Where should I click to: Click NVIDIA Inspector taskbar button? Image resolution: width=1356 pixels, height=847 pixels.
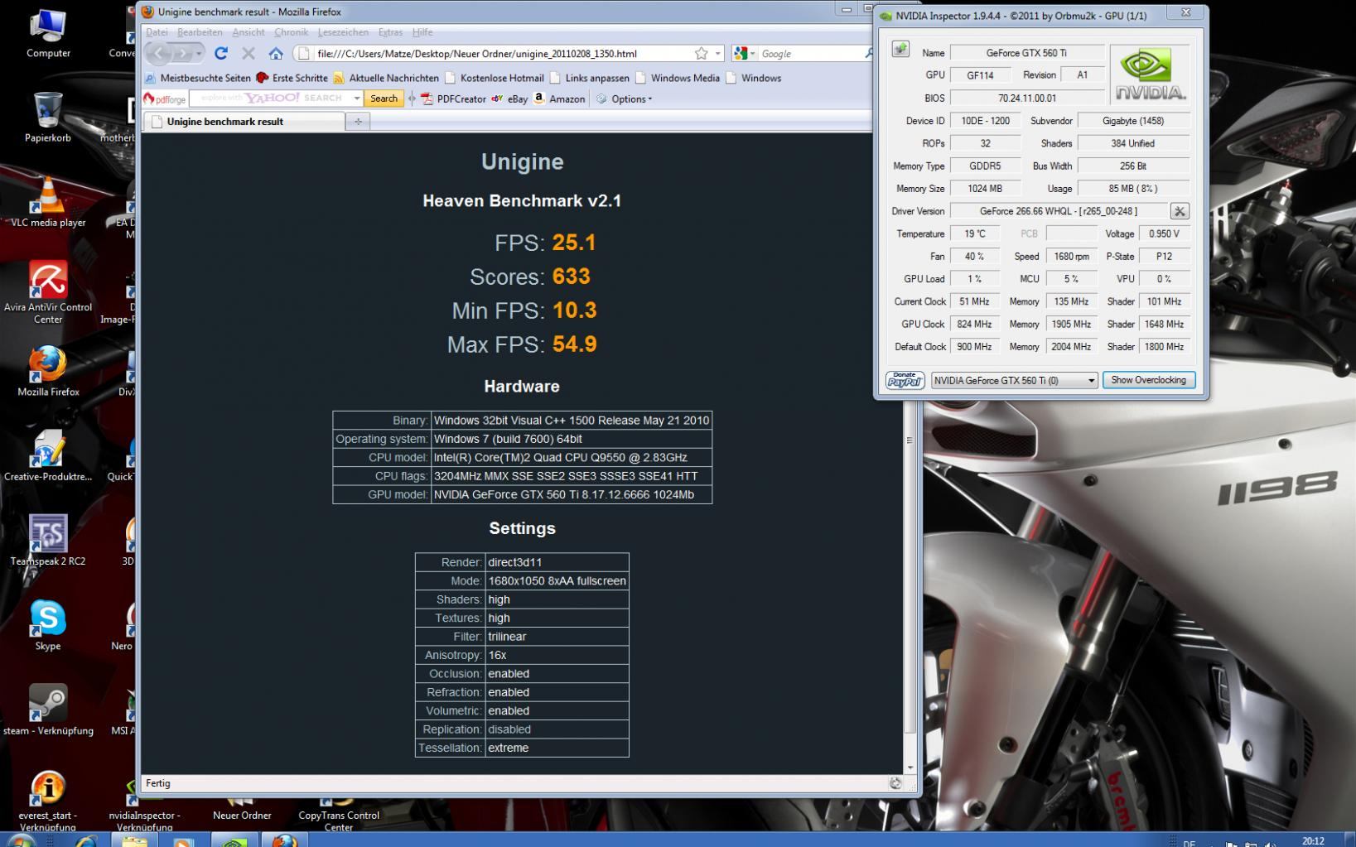(235, 840)
